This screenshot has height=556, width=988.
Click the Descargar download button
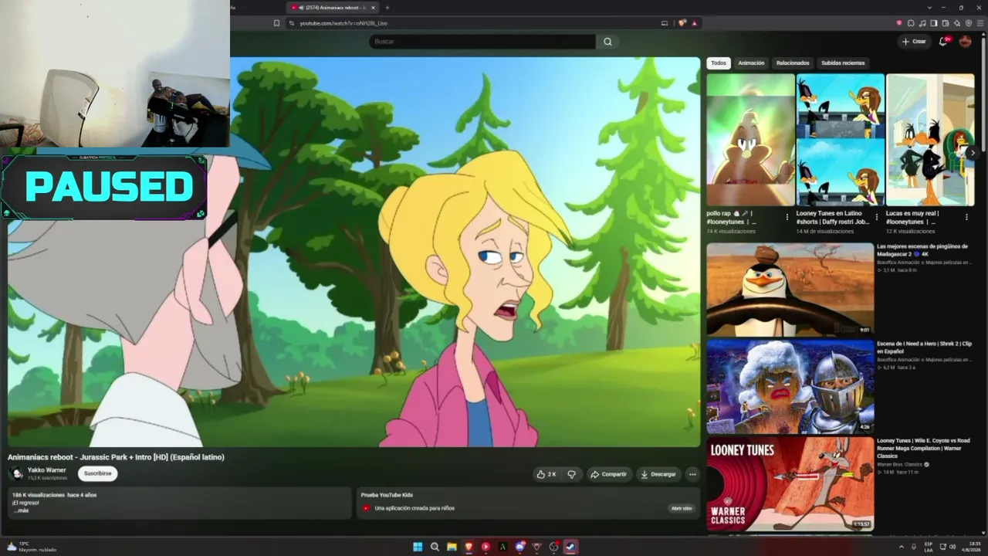658,474
